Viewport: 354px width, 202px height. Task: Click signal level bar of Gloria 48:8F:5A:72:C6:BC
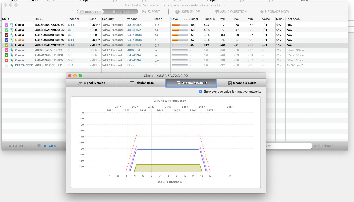(179, 25)
